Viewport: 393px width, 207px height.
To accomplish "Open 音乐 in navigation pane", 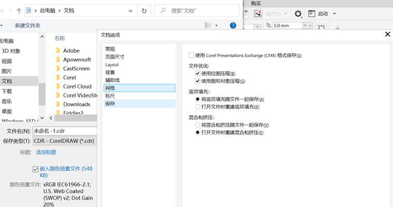I will click(7, 101).
